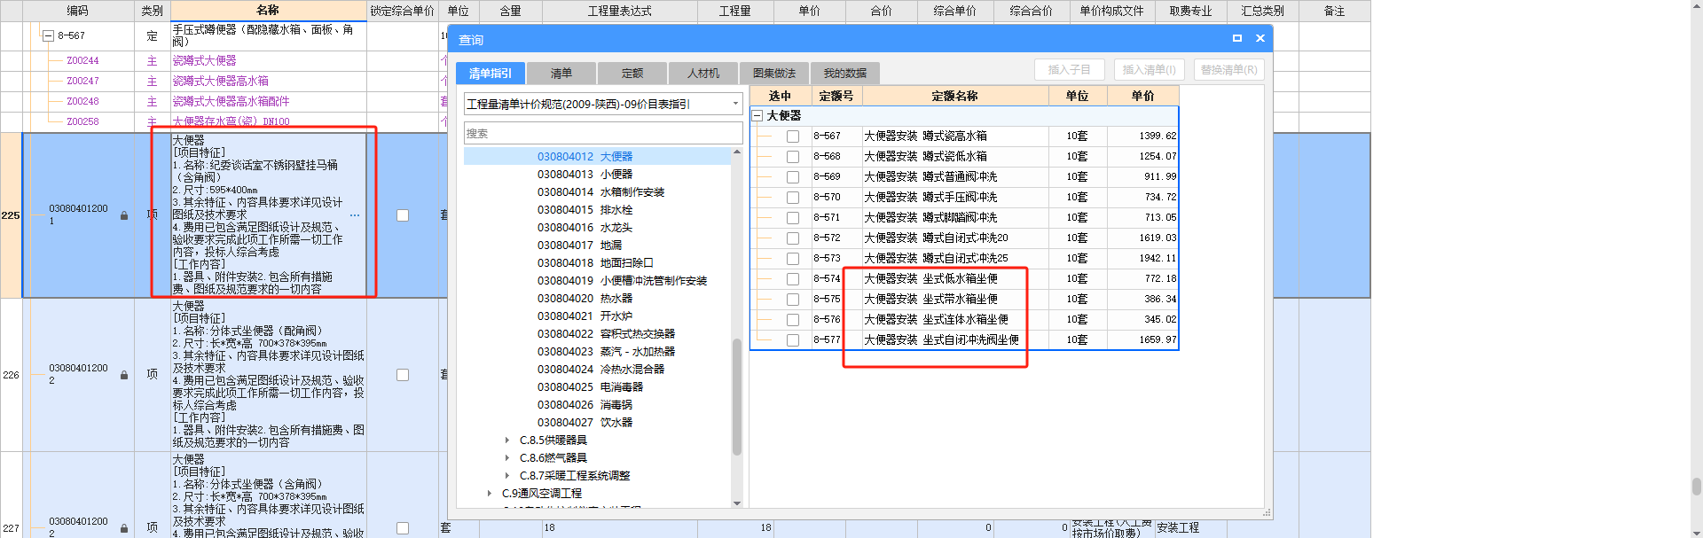Screen dimensions: 1703x538
Task: Click the 插入子目 button
Action: coord(1069,69)
